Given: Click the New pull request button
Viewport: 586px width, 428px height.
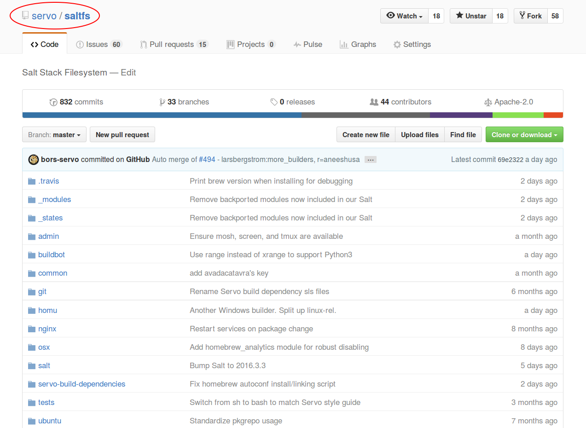Looking at the screenshot, I should click(122, 135).
